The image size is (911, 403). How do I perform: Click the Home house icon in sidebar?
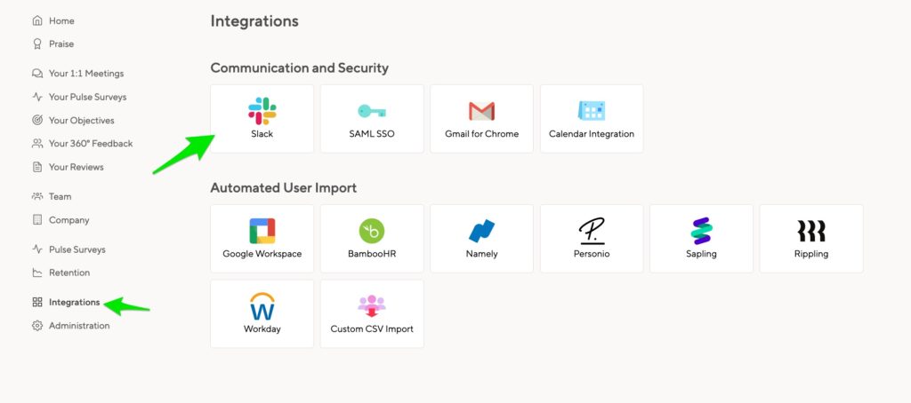[x=37, y=21]
